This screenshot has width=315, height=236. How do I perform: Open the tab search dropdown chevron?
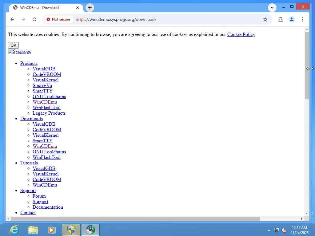[x=272, y=8]
